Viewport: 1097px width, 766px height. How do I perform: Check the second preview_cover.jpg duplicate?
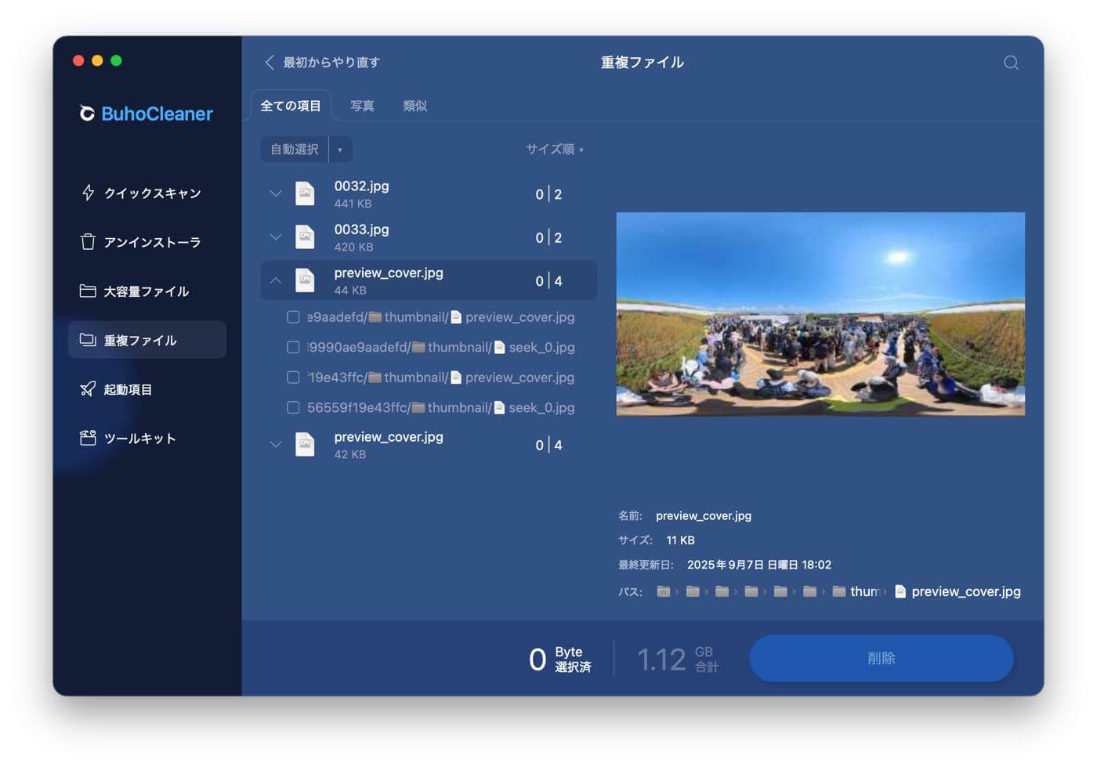click(x=293, y=377)
